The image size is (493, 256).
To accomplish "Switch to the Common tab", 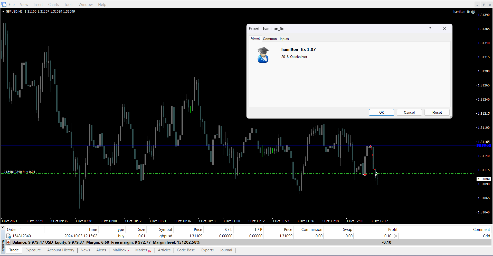I will (x=270, y=39).
